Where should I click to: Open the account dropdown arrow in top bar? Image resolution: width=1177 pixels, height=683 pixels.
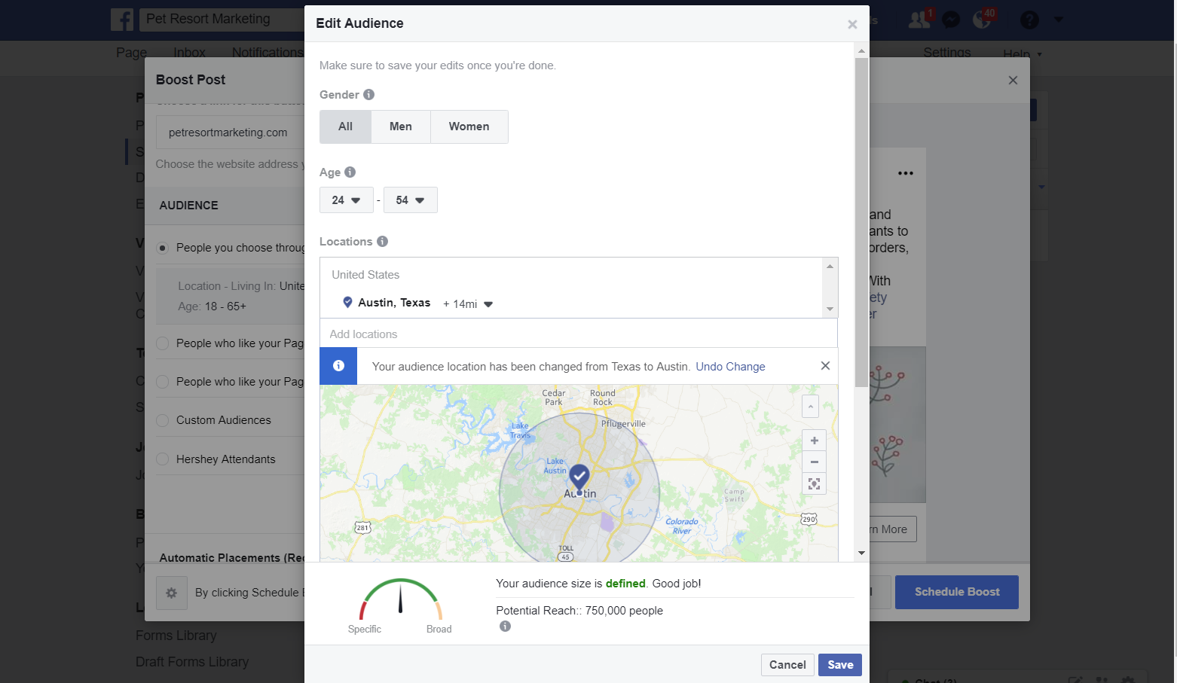[x=1058, y=20]
